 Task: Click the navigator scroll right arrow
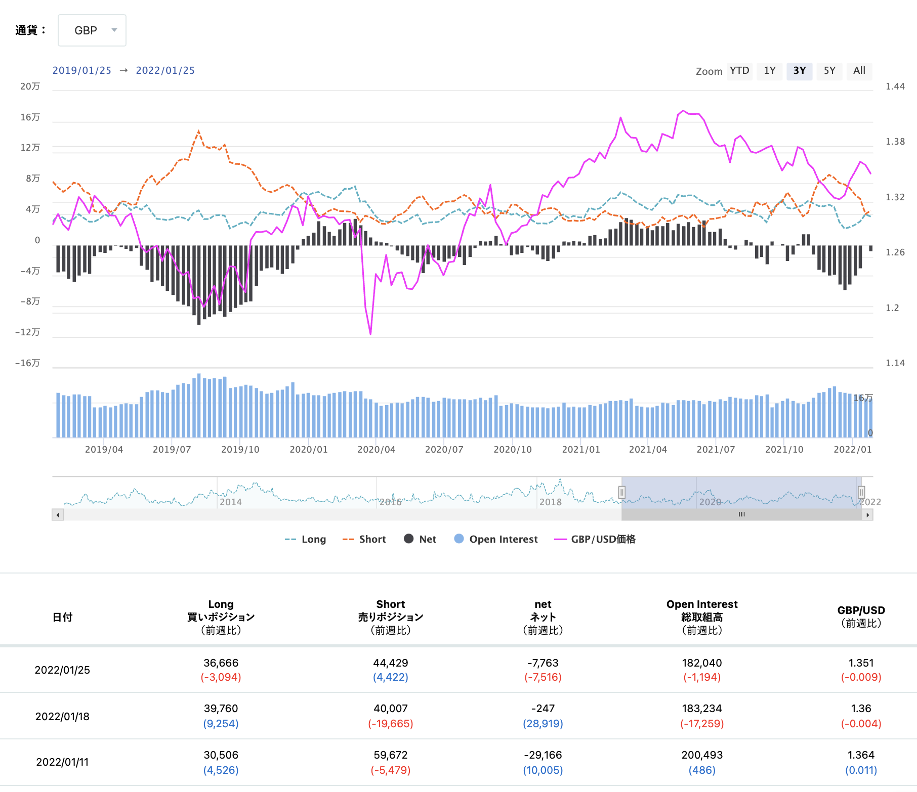point(867,515)
